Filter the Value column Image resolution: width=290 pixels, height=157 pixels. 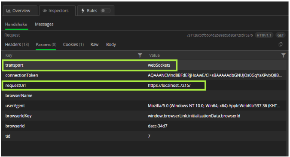coord(283,55)
